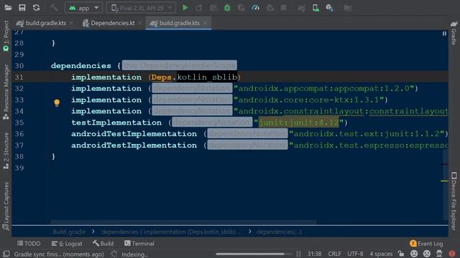Click the dependencies keyword on line 30
Viewport: 460px width, 258px height.
81,66
